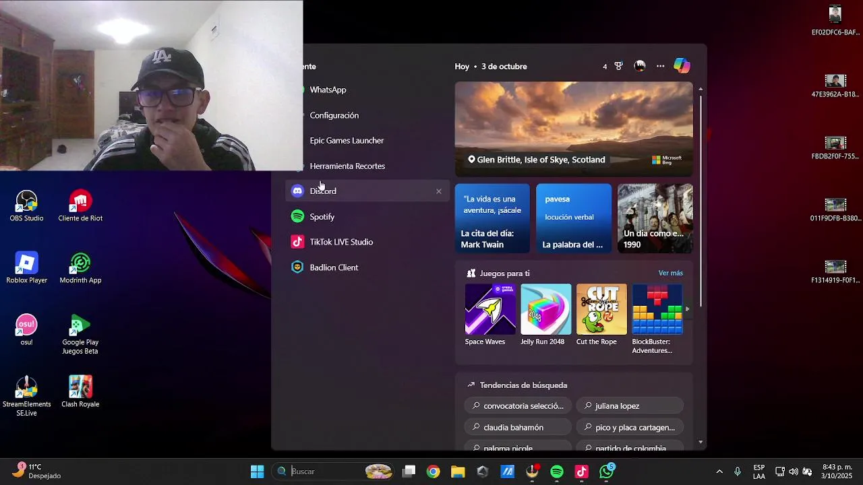Open Spotify from the taskbar
The image size is (863, 485).
[x=557, y=472]
